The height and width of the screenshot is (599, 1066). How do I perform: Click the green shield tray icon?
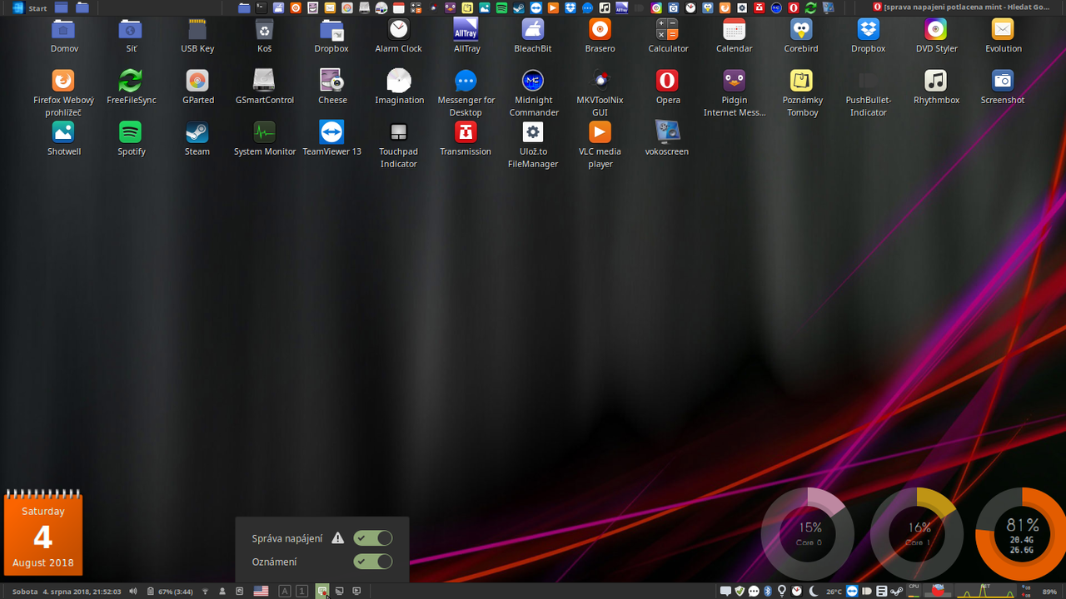pyautogui.click(x=740, y=591)
